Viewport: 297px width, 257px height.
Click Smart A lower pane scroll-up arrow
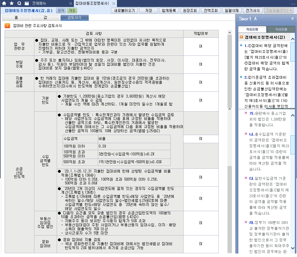point(293,115)
